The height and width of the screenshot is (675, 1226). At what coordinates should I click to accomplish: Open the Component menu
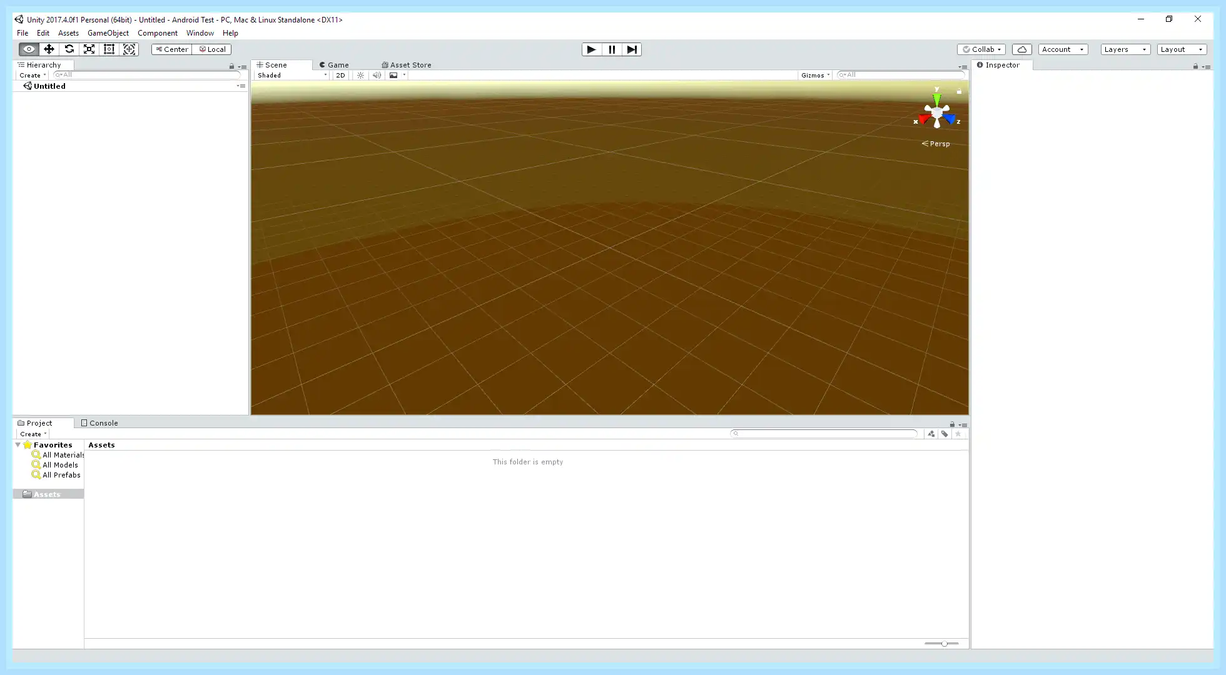[158, 33]
